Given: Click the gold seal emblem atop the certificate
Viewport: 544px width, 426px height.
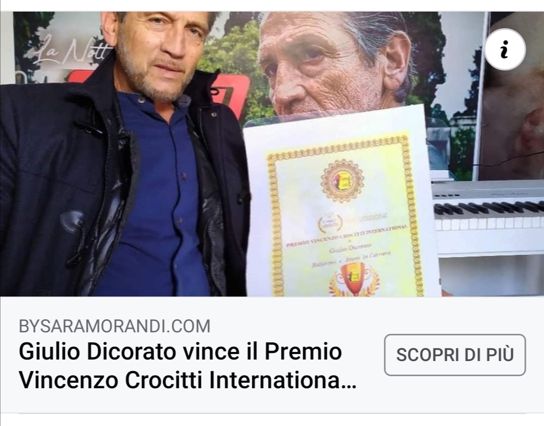Looking at the screenshot, I should [x=343, y=180].
